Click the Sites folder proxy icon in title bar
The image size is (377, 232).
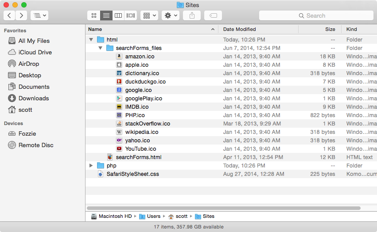pyautogui.click(x=180, y=5)
